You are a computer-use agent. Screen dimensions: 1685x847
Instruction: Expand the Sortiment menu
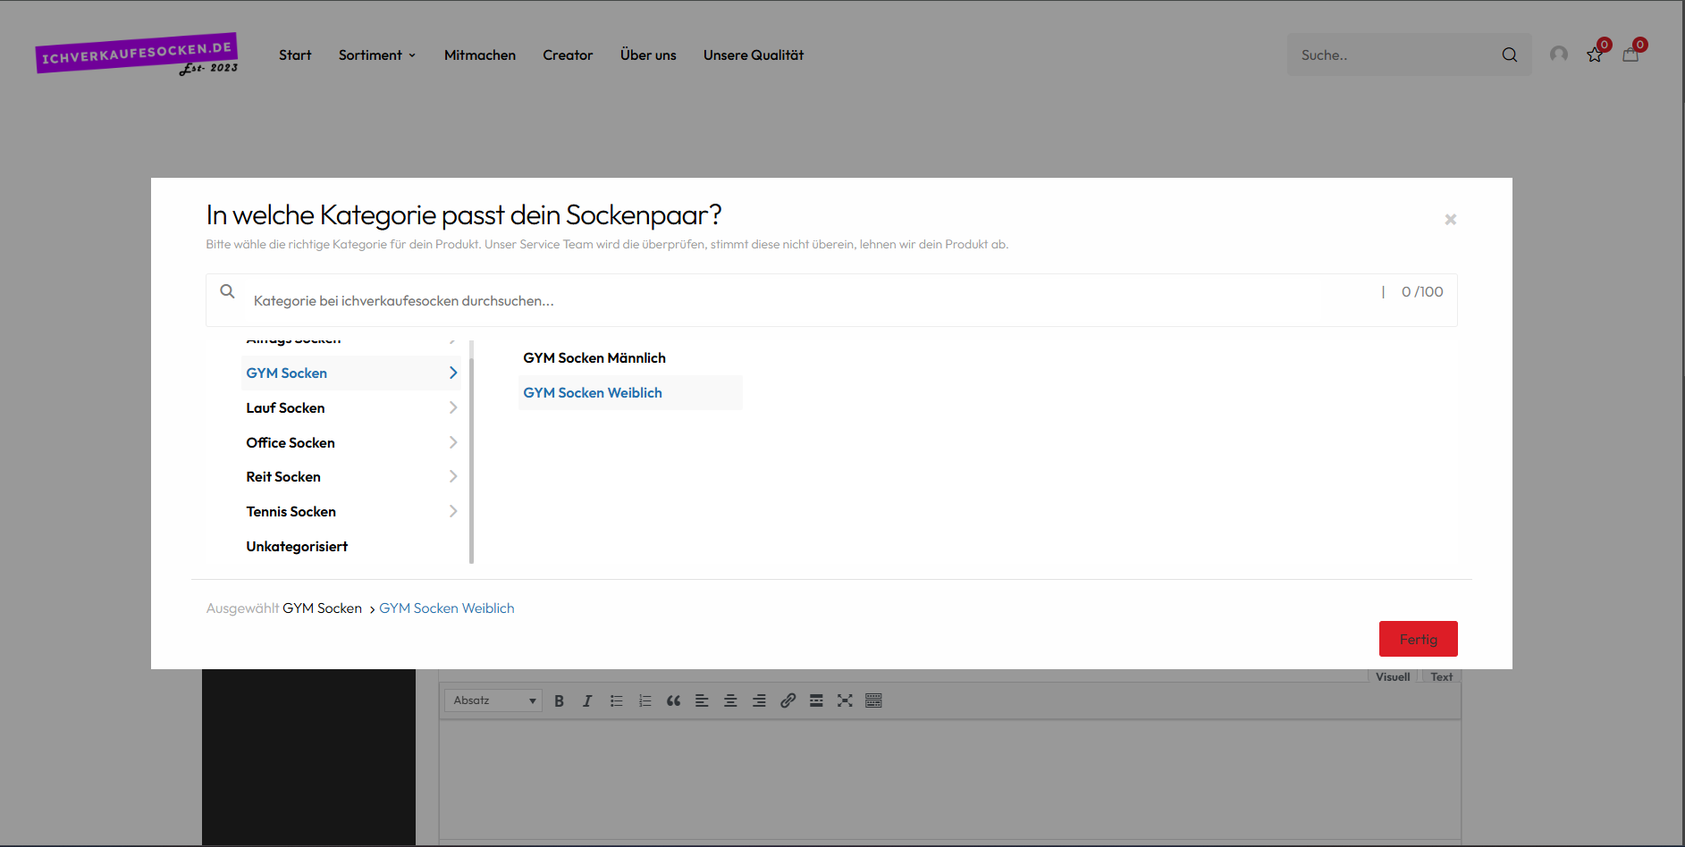pyautogui.click(x=376, y=55)
